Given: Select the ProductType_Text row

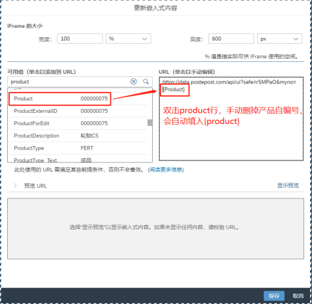Looking at the screenshot, I should [78, 159].
